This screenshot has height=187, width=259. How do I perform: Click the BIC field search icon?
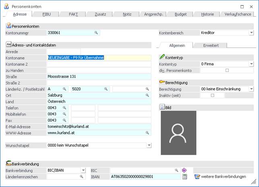click(x=176, y=171)
